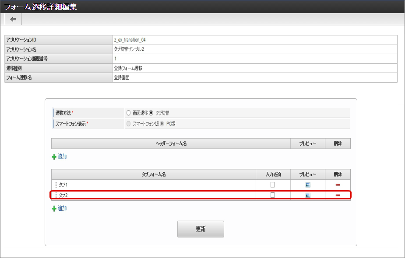Viewport: 405px width, 258px height.
Task: Click z_ex_transition_04 application ID value
Action: 130,40
